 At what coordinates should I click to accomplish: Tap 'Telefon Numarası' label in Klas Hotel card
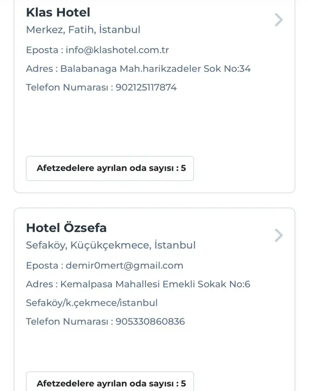[x=67, y=87]
